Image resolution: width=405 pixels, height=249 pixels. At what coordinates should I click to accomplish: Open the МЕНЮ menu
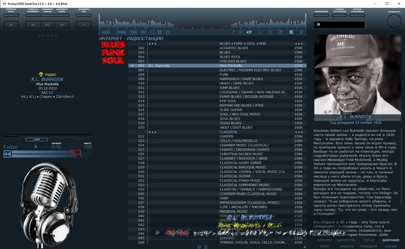(x=105, y=32)
